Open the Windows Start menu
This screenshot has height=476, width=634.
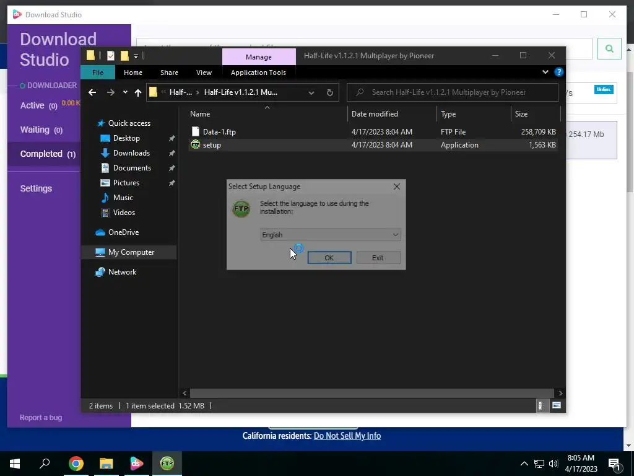[15, 464]
